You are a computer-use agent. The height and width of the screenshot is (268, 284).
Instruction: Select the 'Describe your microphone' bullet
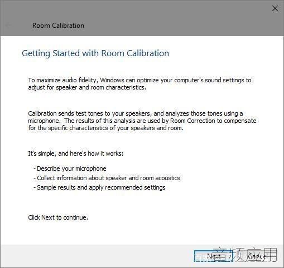tap(70, 168)
